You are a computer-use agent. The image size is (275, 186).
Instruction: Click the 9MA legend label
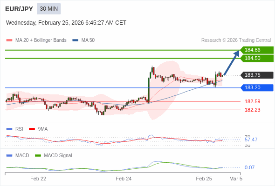pos(43,129)
